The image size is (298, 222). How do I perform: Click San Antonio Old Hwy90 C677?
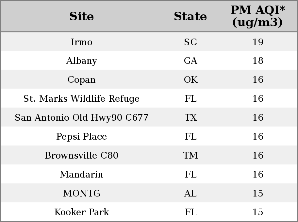82,117
